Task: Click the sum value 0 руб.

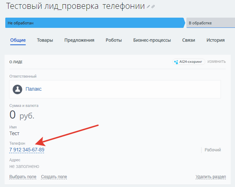Action: tap(22, 115)
